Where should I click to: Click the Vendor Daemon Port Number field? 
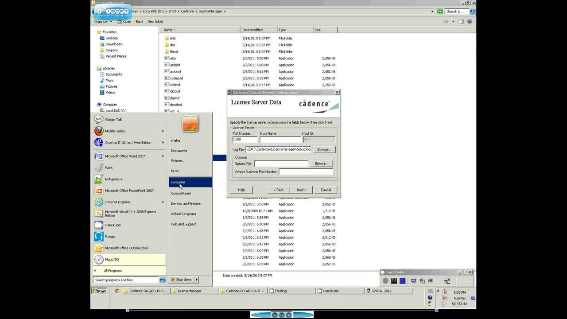pyautogui.click(x=306, y=172)
